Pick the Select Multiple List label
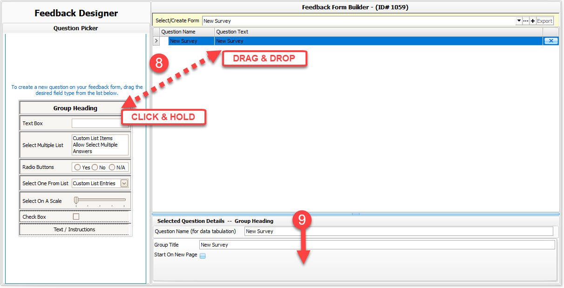Image resolution: width=564 pixels, height=288 pixels. coord(43,145)
